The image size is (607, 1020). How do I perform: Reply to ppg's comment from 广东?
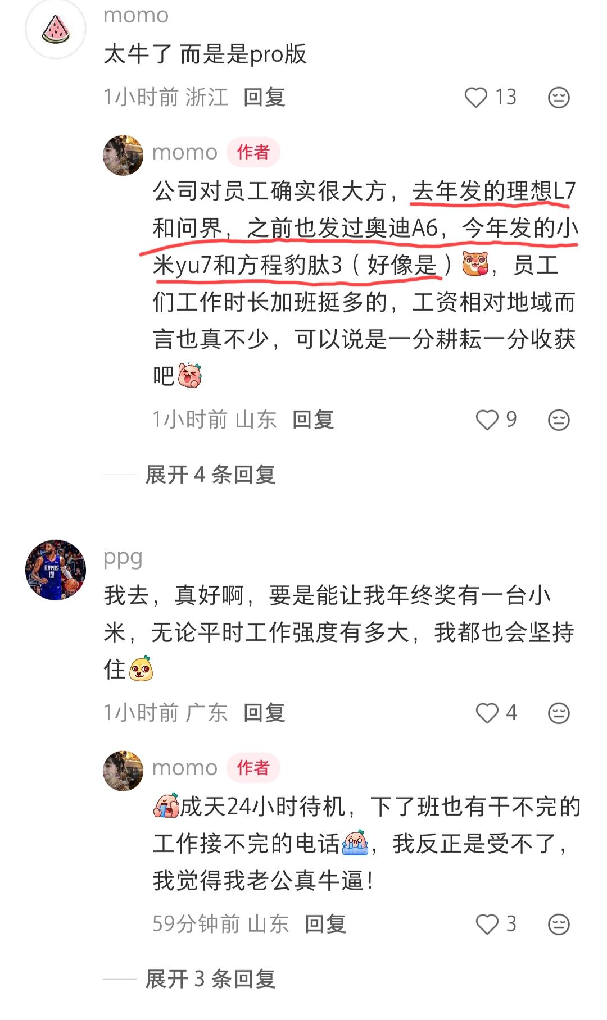tap(264, 713)
